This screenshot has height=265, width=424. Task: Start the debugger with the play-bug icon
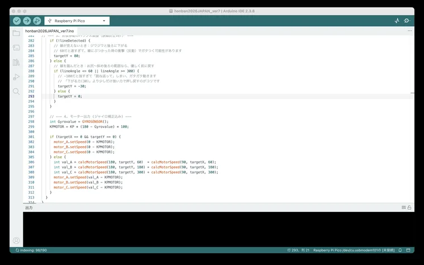[37, 21]
